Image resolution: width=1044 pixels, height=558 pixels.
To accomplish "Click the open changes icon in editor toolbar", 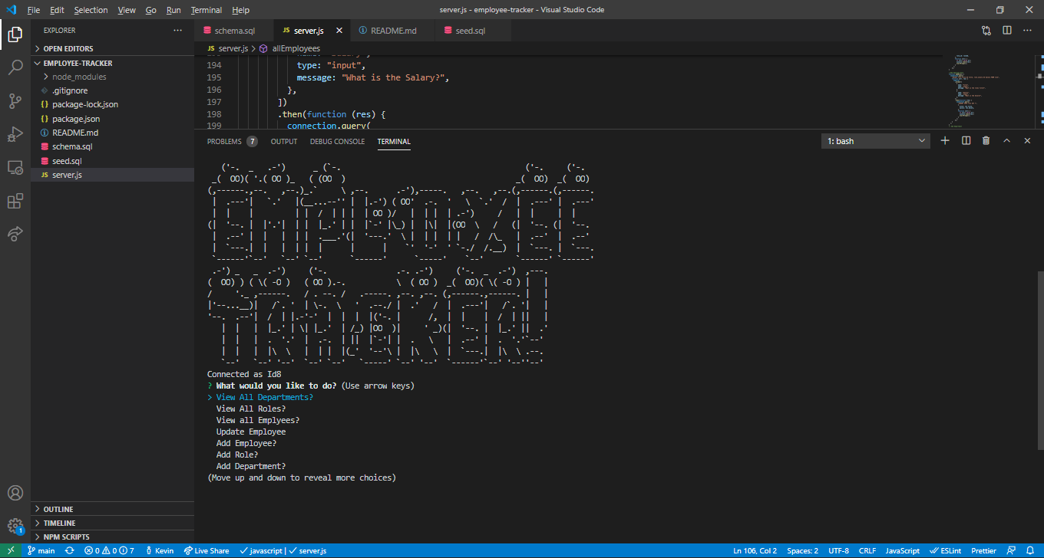I will [986, 31].
